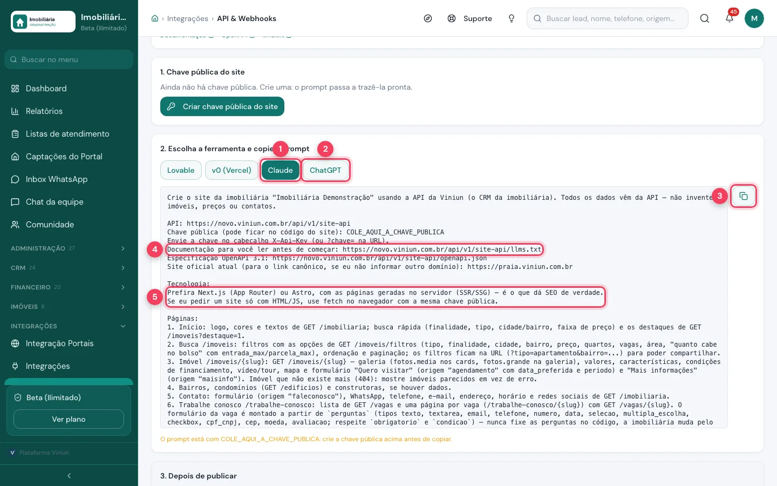Click the Plataforma Viniun footer link
Screen dimensions: 777x486
click(x=40, y=453)
